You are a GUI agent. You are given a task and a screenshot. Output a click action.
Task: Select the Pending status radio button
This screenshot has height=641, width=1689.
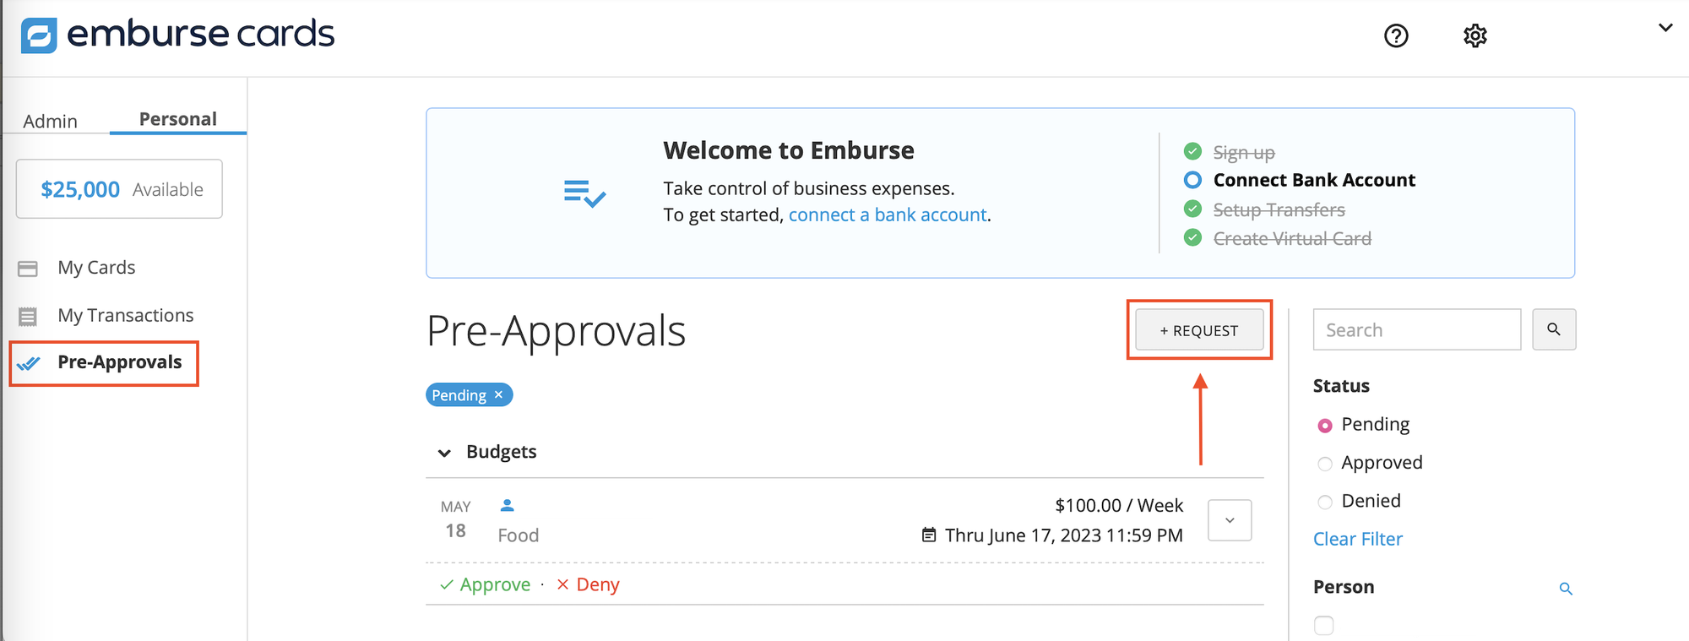pyautogui.click(x=1325, y=426)
